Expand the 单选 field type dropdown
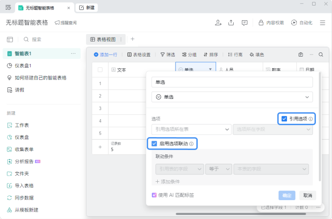The width and height of the screenshot is (332, 219). (x=232, y=97)
